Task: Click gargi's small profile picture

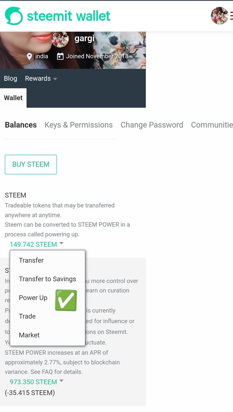Action: pyautogui.click(x=60, y=39)
